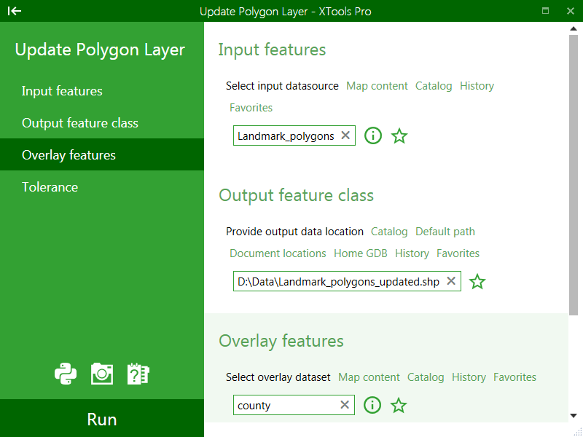Run the Update Polygon Layer tool
Viewport: 583px width, 437px height.
click(x=102, y=419)
